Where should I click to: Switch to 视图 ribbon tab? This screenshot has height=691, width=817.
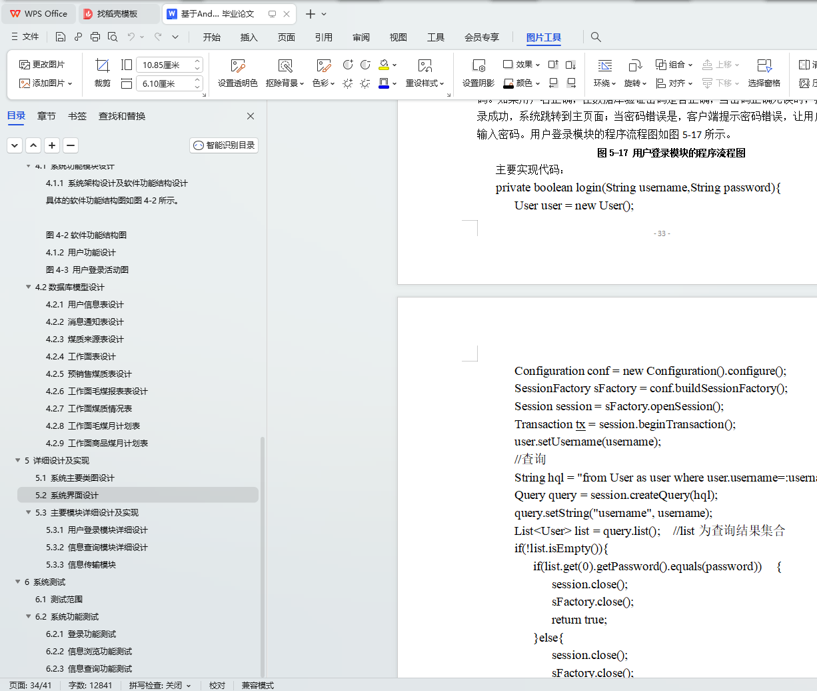399,37
